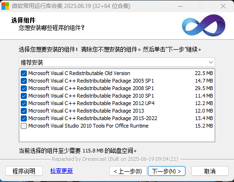Image resolution: width=234 pixels, height=182 pixels.
Task: Click the Repacked by Dreamcast build text
Action: click(115, 159)
